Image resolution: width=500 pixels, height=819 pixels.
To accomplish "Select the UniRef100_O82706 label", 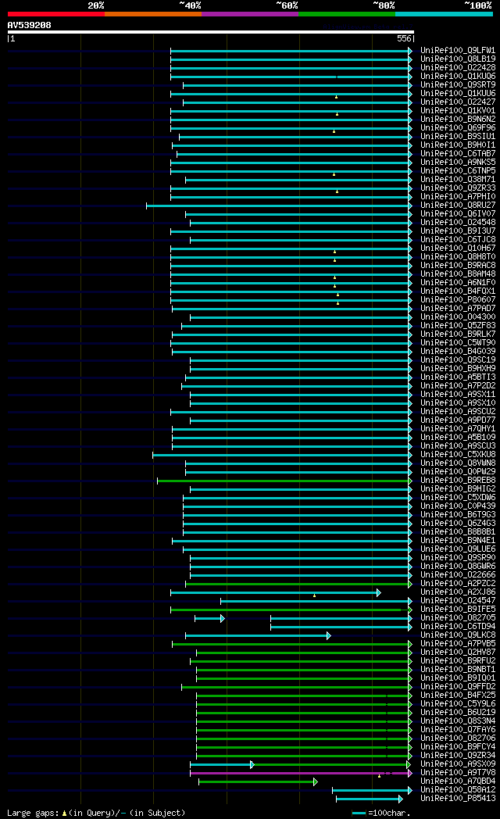I will click(x=458, y=738).
